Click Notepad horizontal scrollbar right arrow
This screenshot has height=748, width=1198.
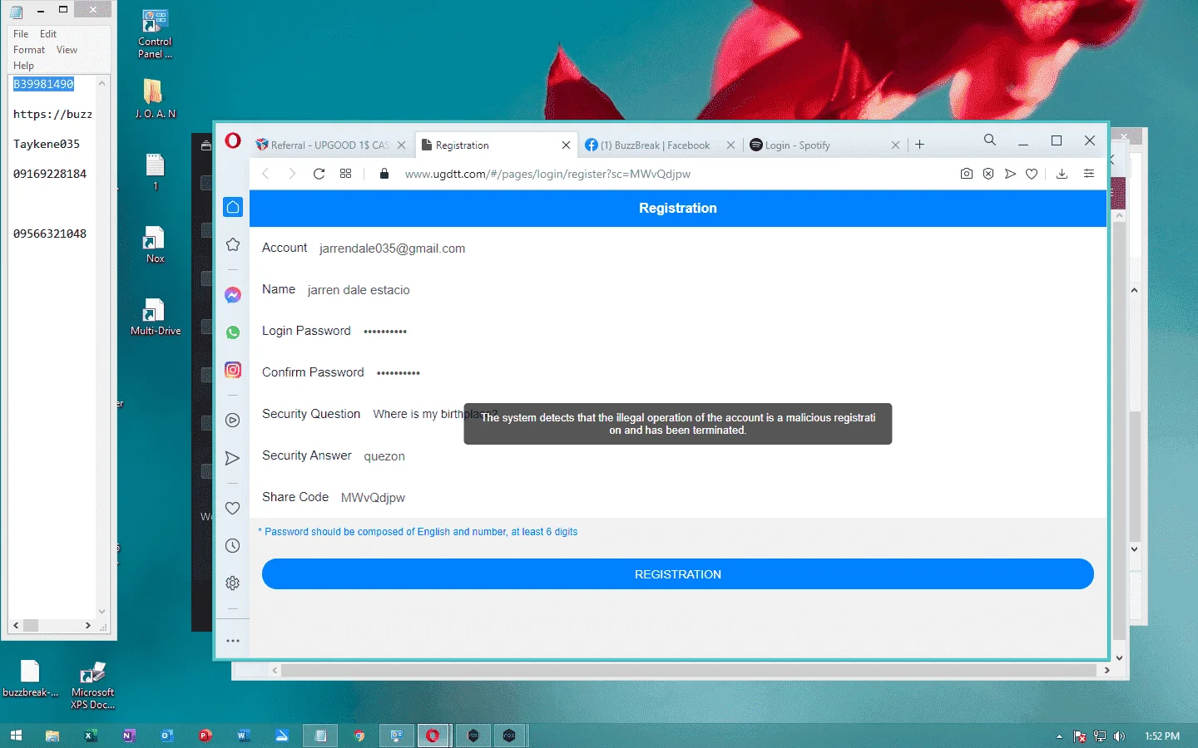[88, 625]
